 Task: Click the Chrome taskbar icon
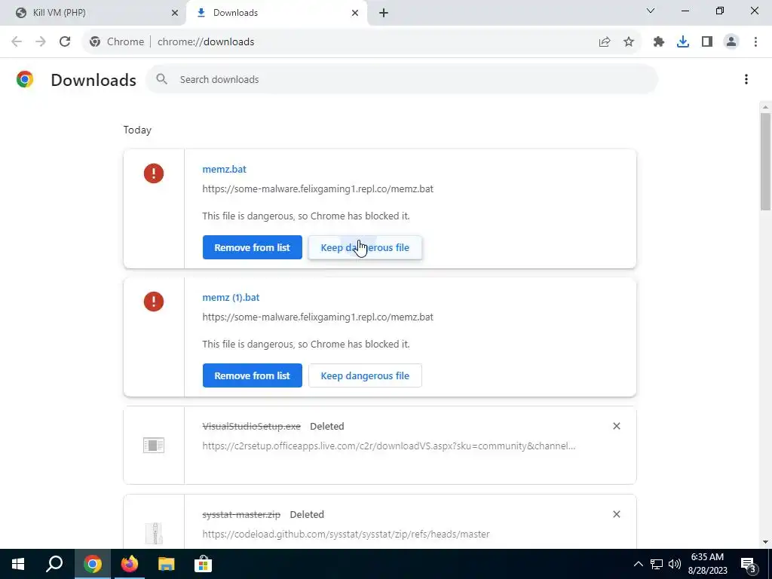pyautogui.click(x=92, y=564)
